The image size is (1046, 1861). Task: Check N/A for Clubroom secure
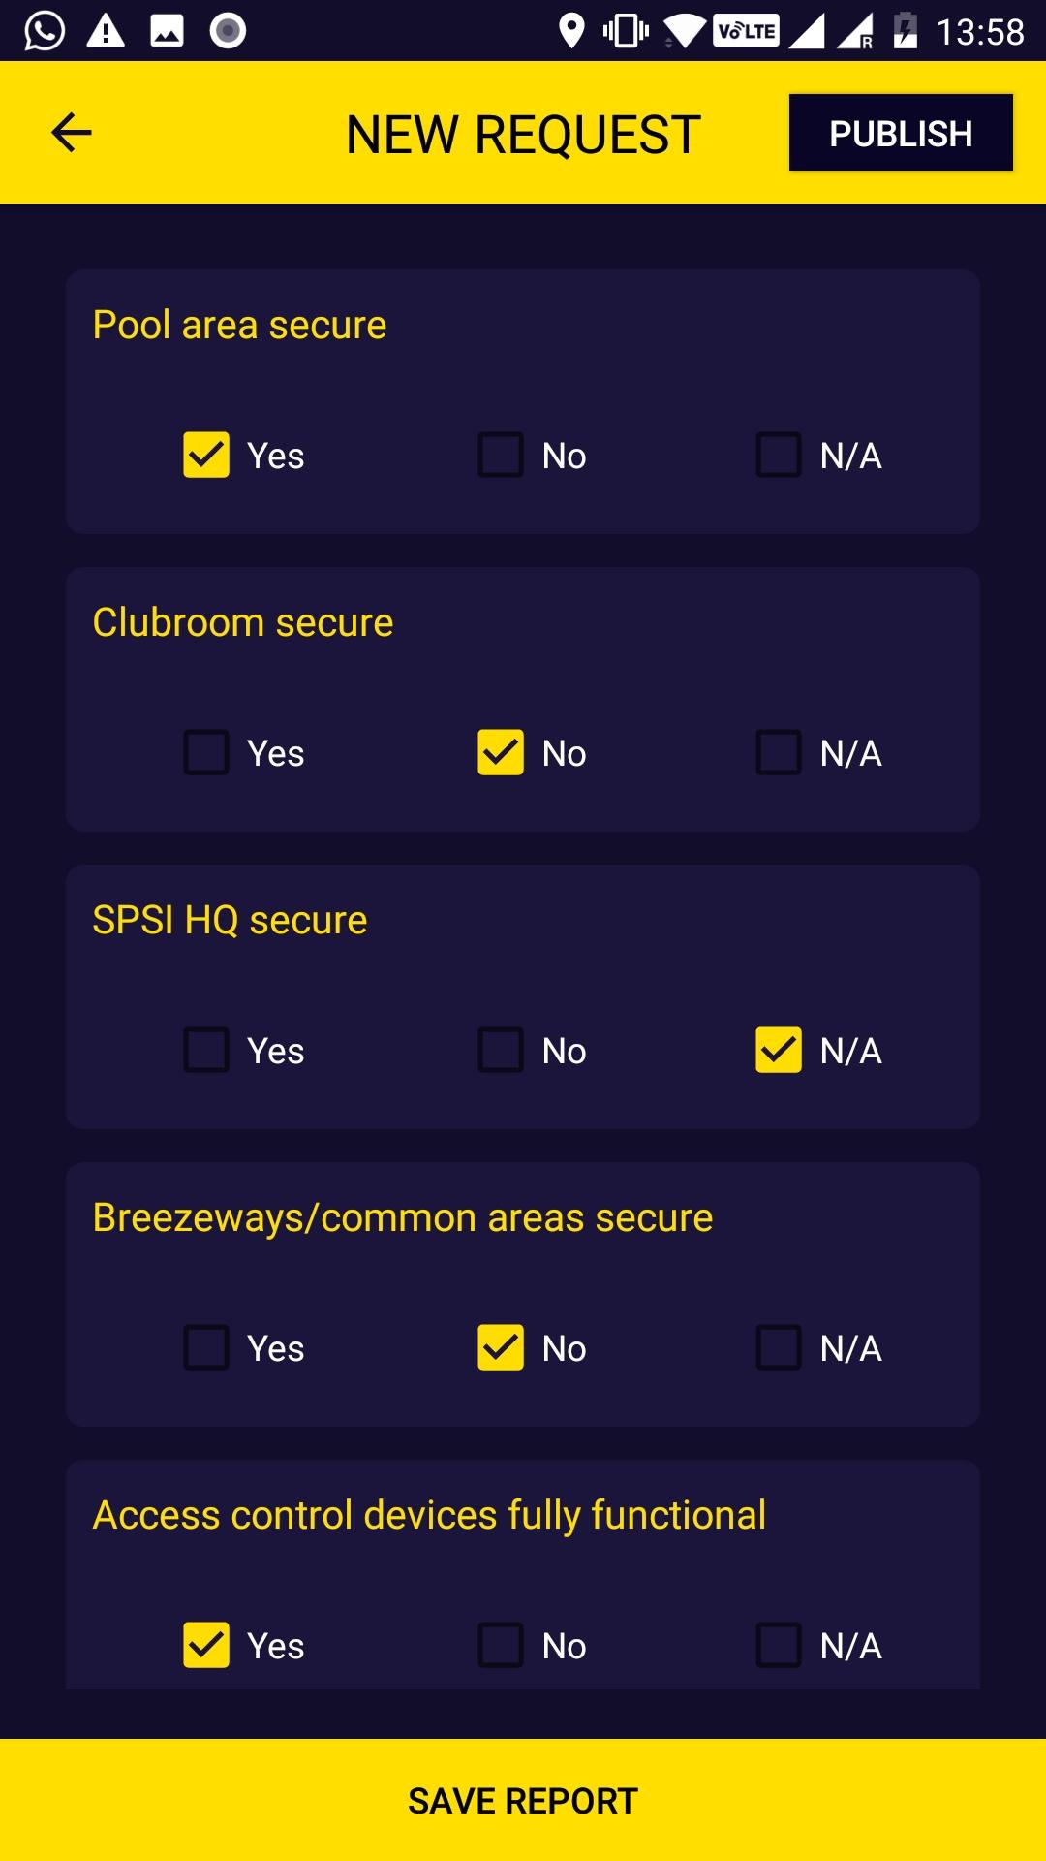point(779,752)
